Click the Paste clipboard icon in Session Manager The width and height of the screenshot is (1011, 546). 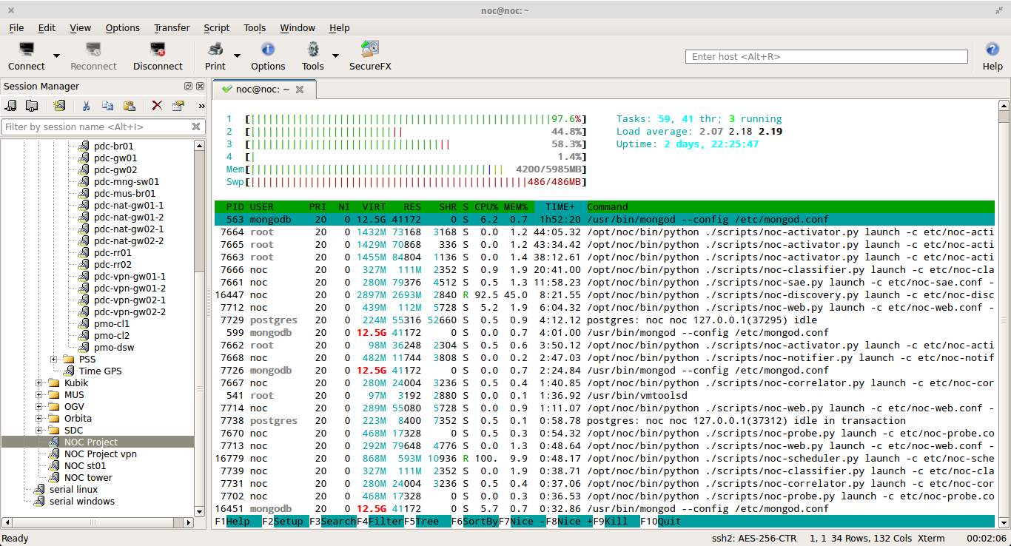tap(130, 106)
